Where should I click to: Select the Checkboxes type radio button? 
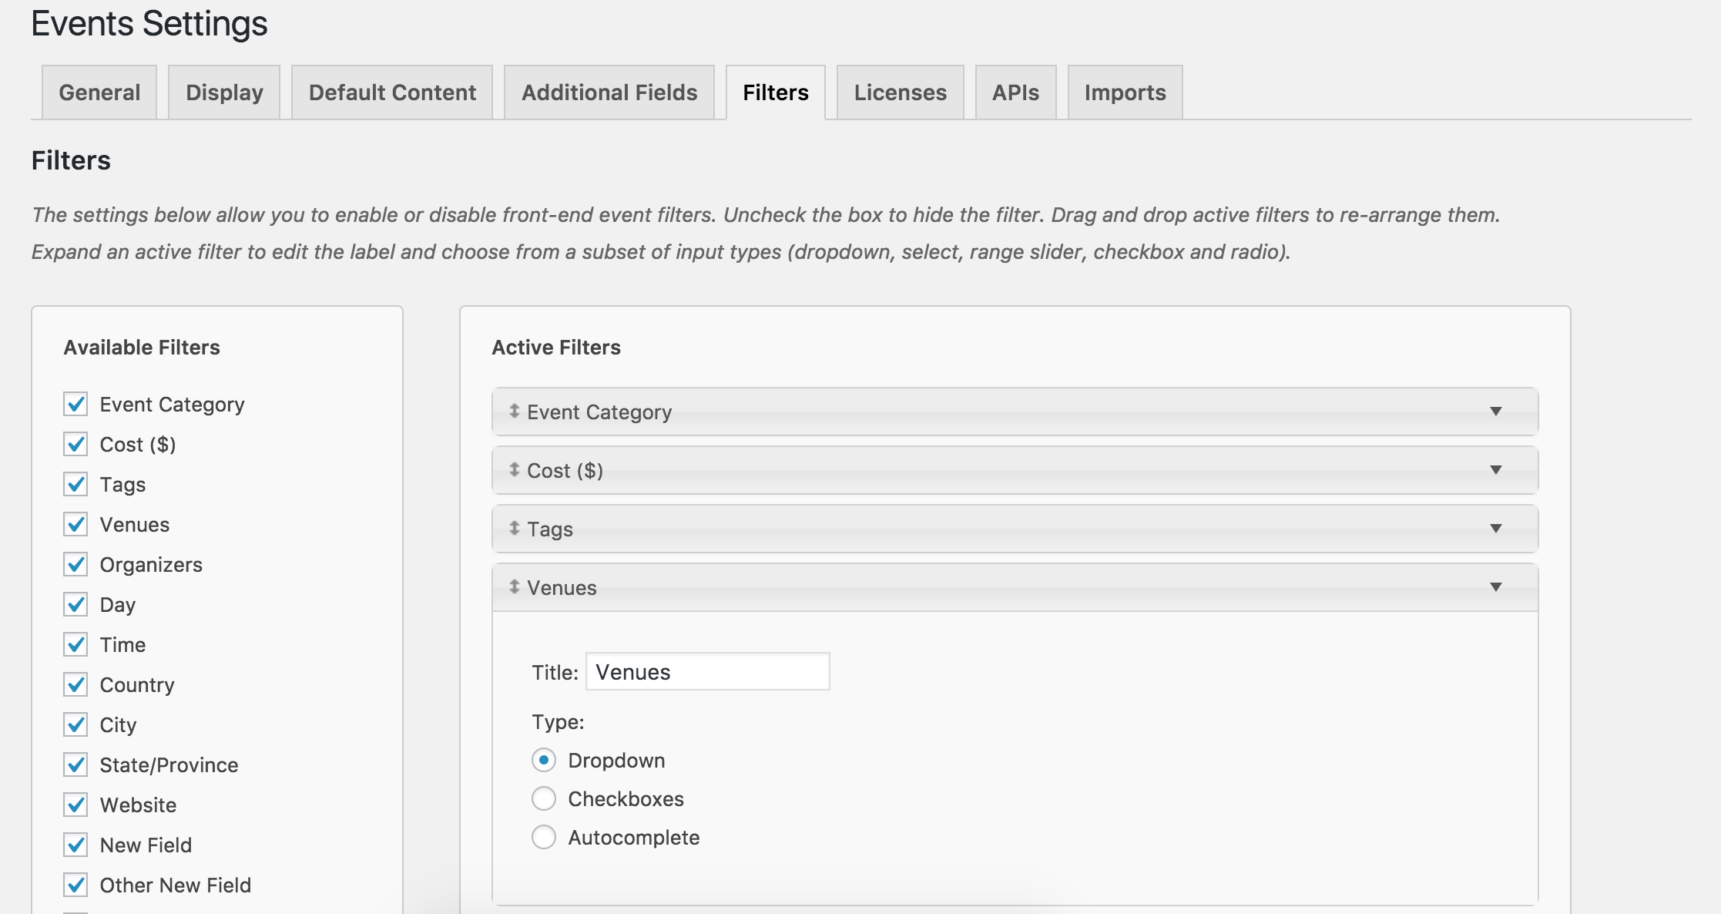coord(544,798)
